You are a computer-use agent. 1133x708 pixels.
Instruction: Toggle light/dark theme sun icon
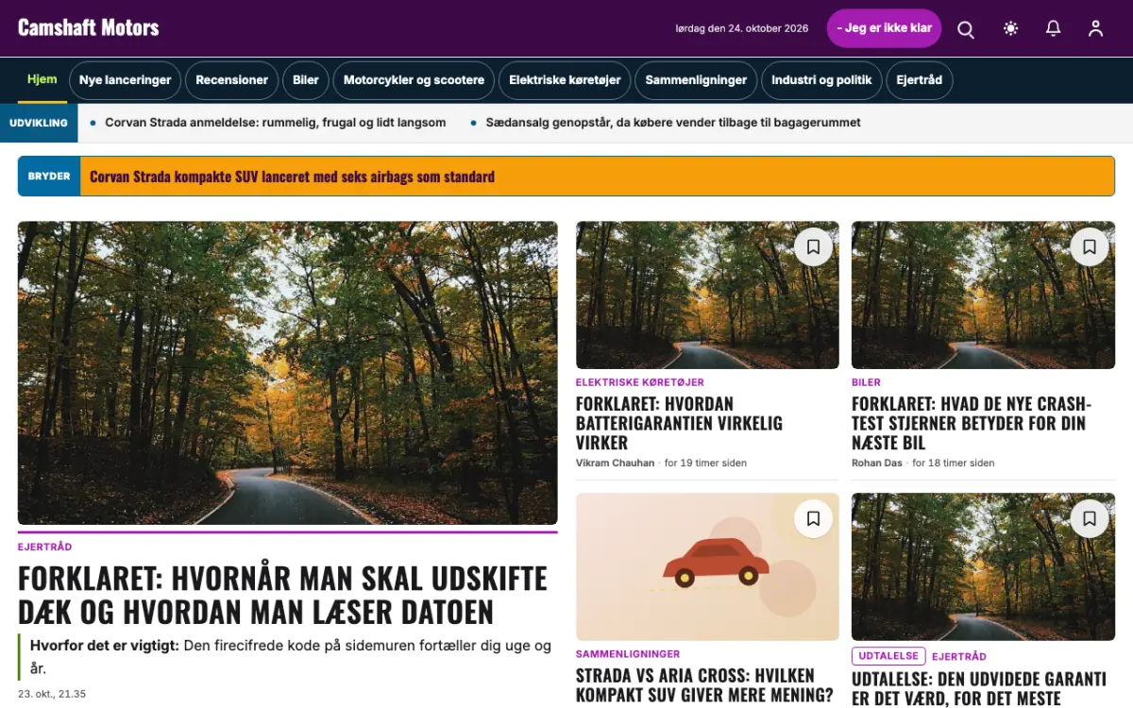click(x=1011, y=28)
